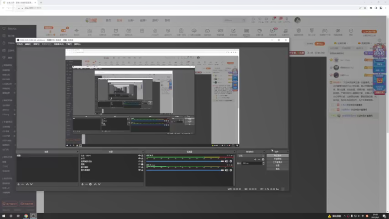Go to 首页 in the Douyu navigation

108,20
